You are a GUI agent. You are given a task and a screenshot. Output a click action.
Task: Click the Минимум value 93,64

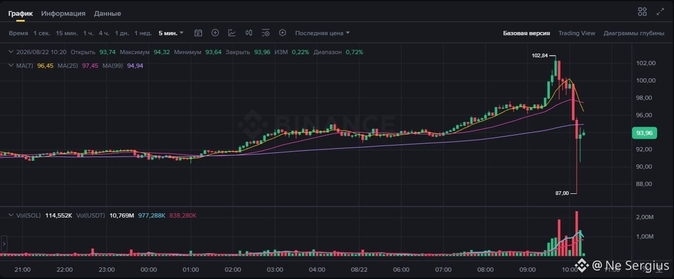pos(214,52)
